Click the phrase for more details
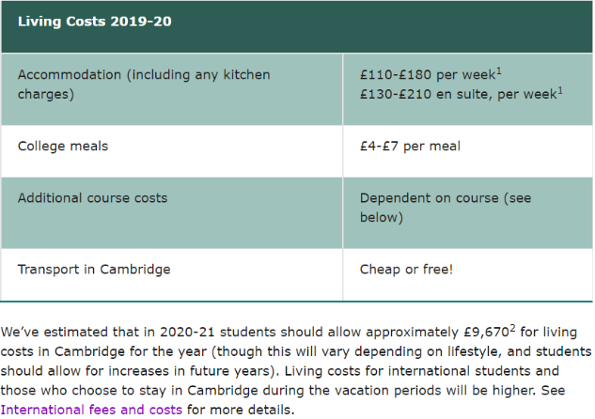595x419 pixels. [x=241, y=410]
